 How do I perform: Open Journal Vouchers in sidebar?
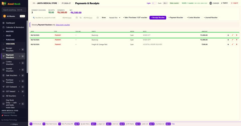click(10, 70)
